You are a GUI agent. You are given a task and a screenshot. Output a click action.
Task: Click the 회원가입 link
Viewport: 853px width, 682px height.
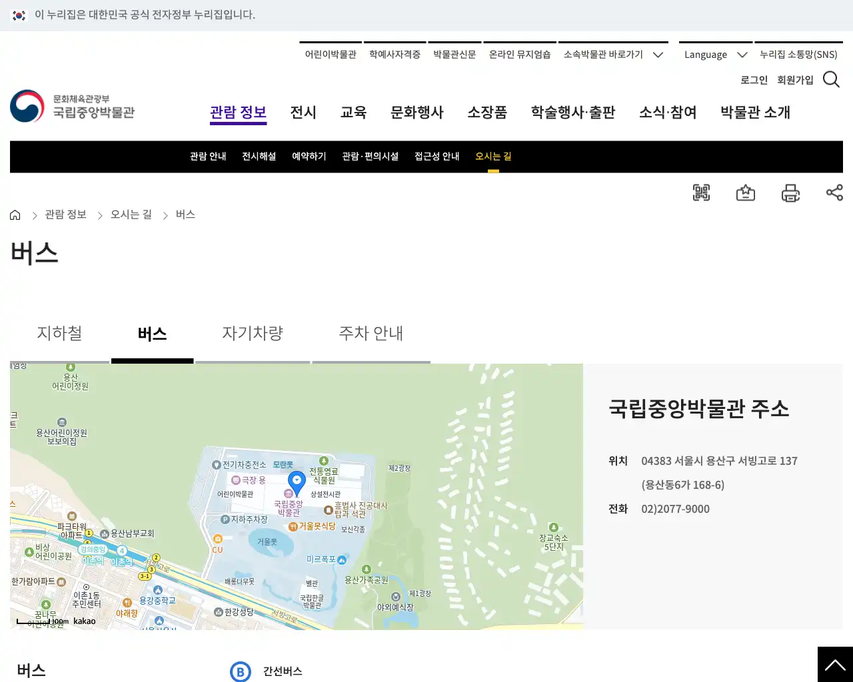(795, 80)
